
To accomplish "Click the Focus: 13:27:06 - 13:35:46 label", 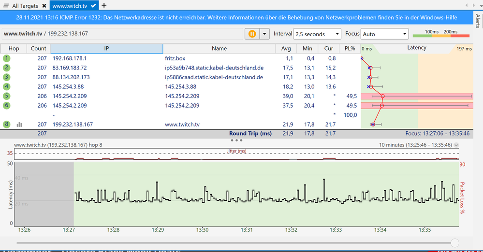I will [x=438, y=134].
